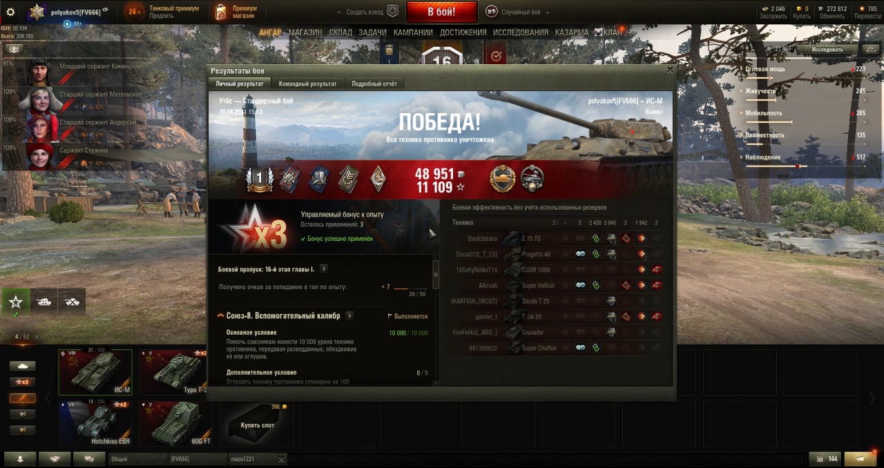The width and height of the screenshot is (884, 468).
Task: Switch to Командный результат tab
Action: click(307, 84)
